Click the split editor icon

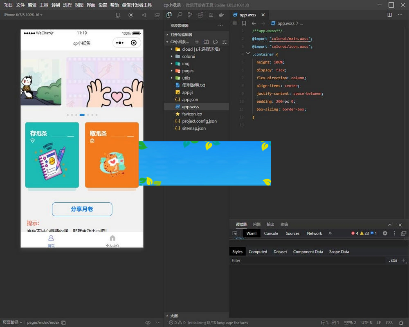(x=389, y=15)
